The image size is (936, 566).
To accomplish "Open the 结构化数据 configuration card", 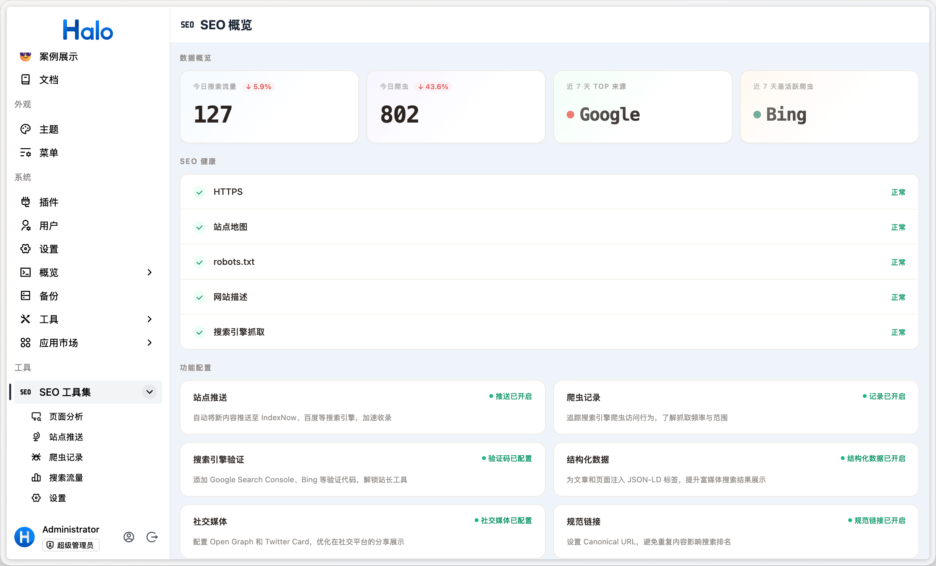I will (736, 469).
